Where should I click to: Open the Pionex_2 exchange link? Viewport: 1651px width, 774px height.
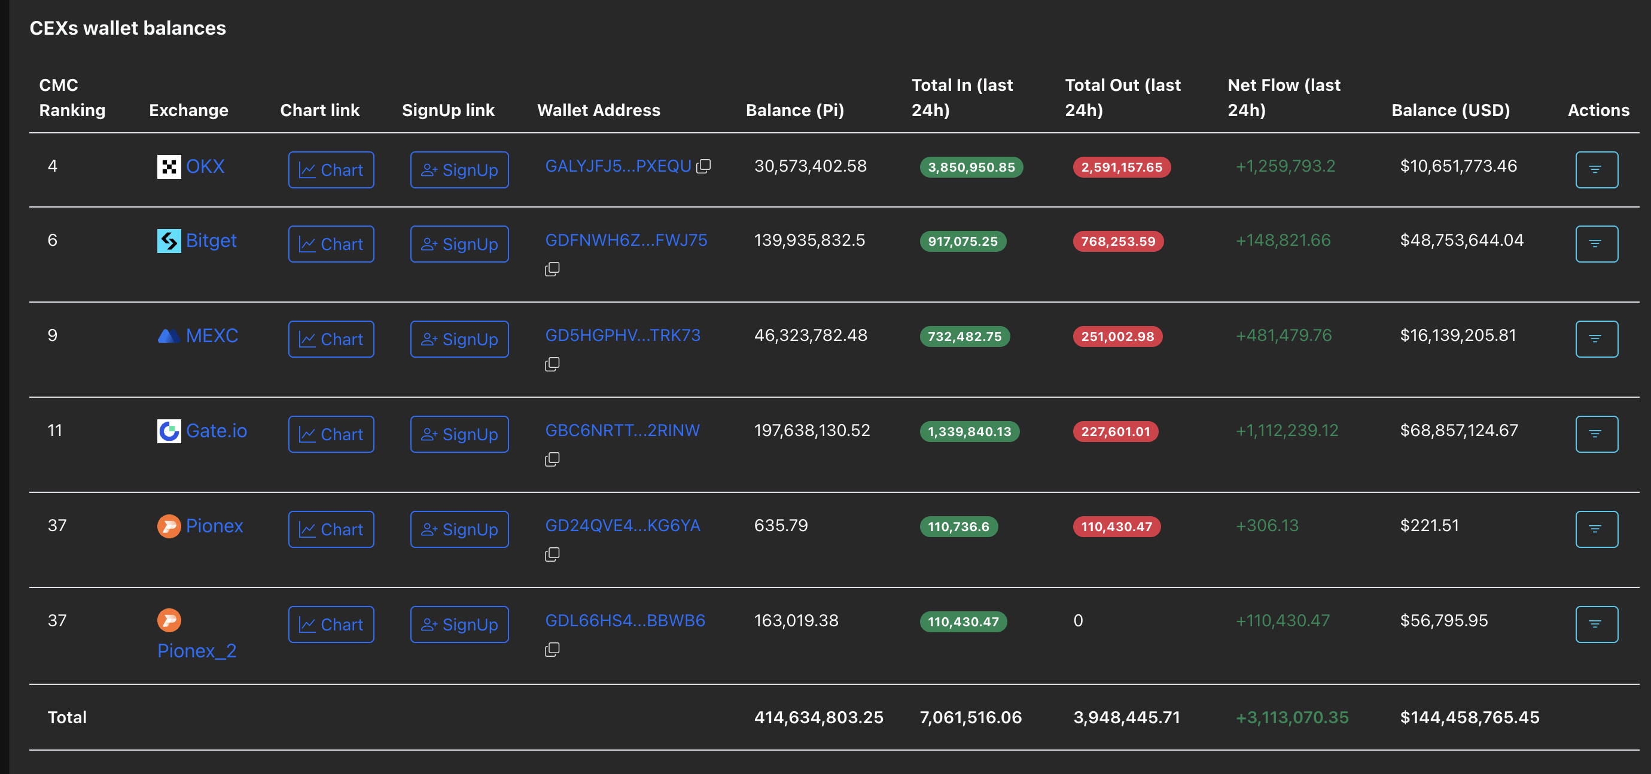click(197, 651)
